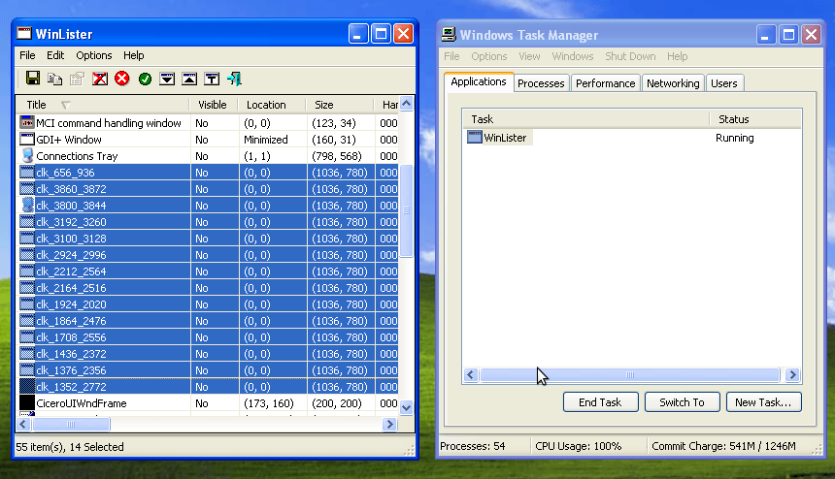Click the Status column header in Task Manager
The image size is (835, 479).
click(755, 119)
